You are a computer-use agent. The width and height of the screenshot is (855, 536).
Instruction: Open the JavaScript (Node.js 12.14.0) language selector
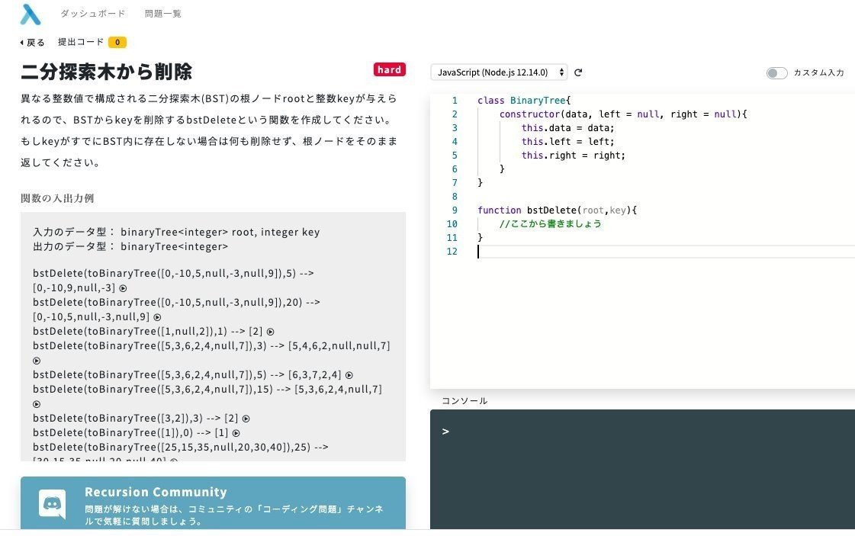(x=496, y=72)
